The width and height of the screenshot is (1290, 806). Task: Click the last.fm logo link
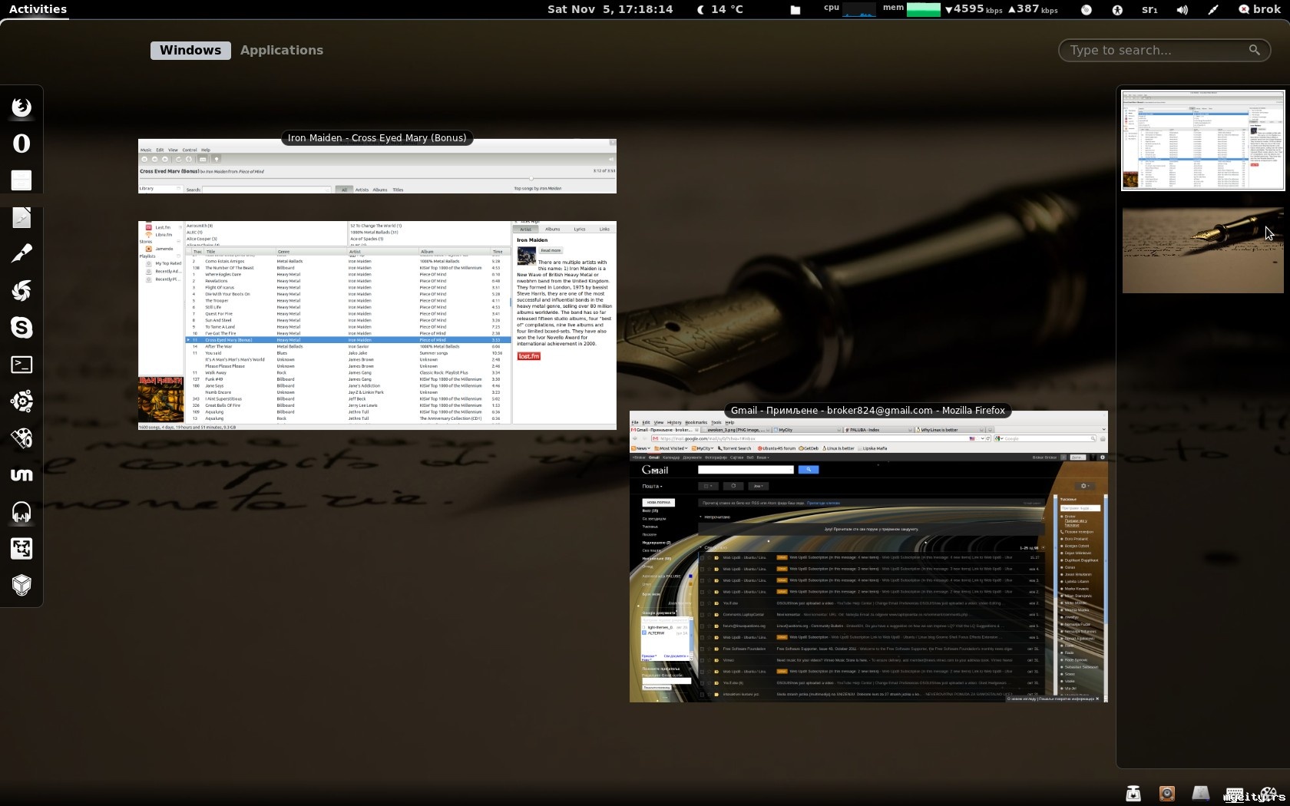click(x=528, y=356)
